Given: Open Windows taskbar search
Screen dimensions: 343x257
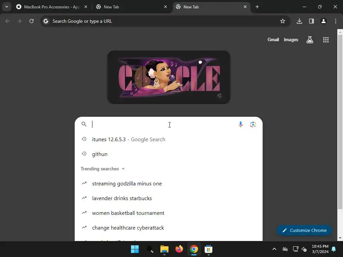Looking at the screenshot, I should click(x=150, y=249).
